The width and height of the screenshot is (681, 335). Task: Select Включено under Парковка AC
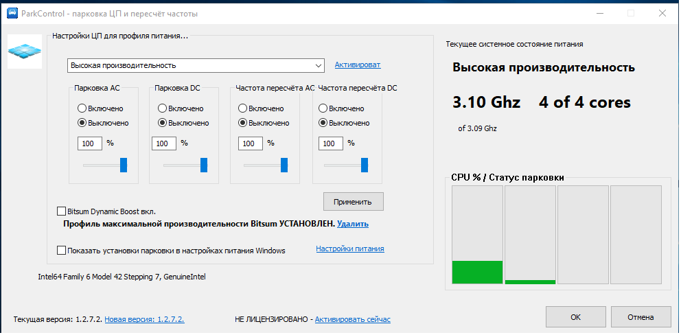(x=100, y=108)
